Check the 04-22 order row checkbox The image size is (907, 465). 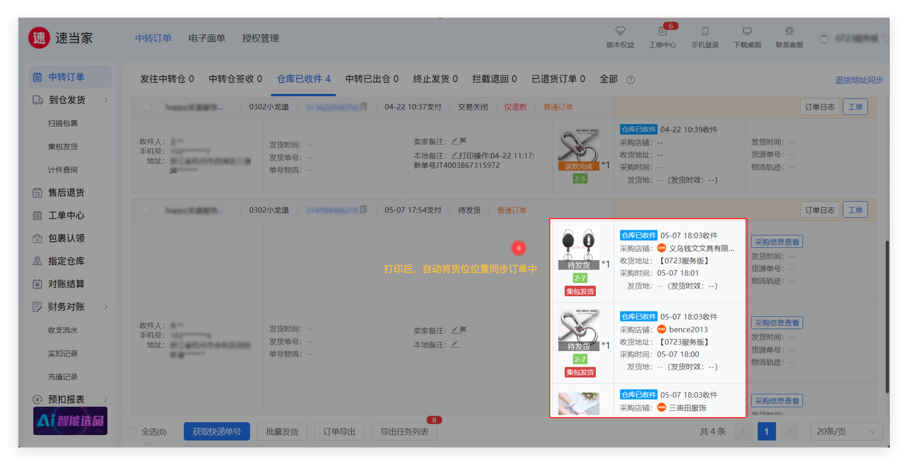[x=146, y=107]
